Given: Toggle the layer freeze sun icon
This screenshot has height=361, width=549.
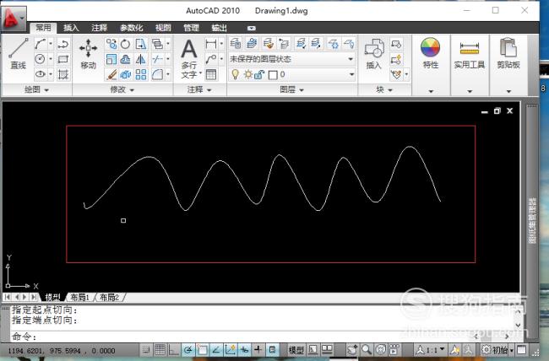Looking at the screenshot, I should coord(248,74).
